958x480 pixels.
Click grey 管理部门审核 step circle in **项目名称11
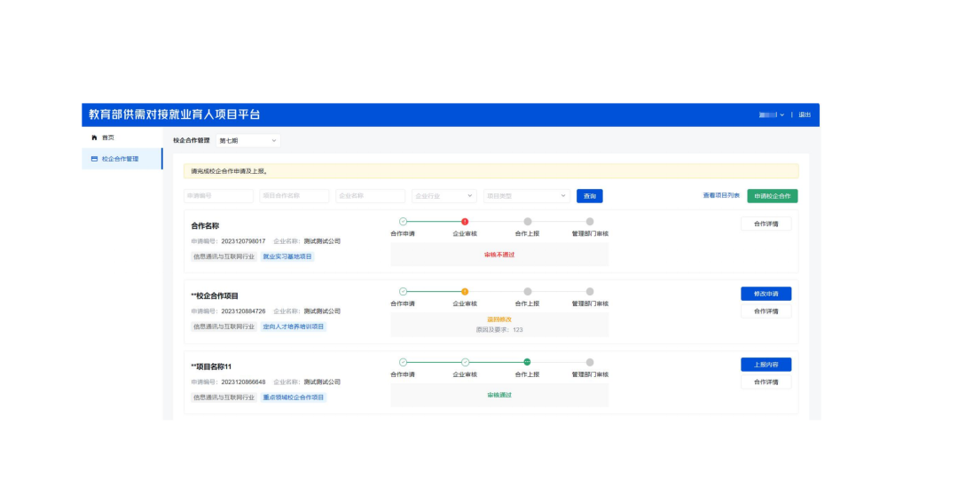[x=590, y=362]
